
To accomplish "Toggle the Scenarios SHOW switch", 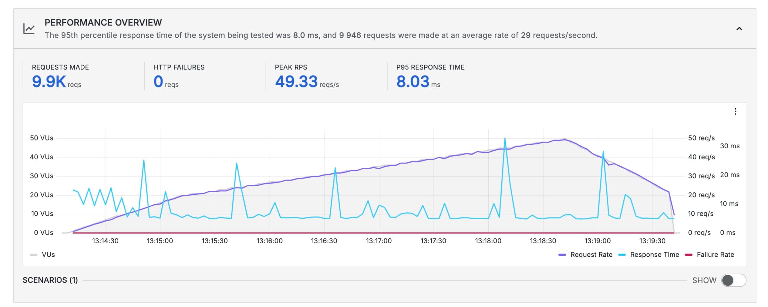I will coord(733,280).
